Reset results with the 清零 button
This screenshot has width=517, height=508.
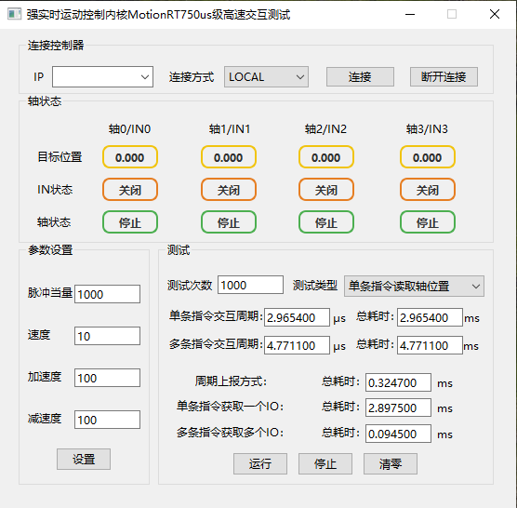391,463
